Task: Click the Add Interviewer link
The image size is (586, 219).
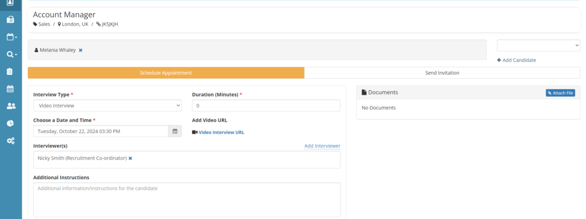Action: 322,146
